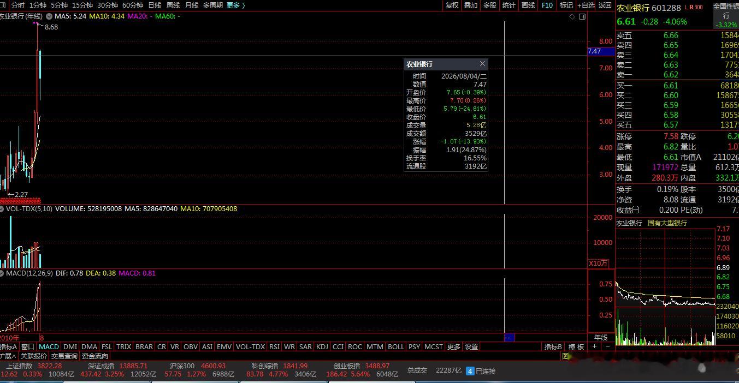Click the plus zoom-in icon
739x383 pixels.
(595, 346)
